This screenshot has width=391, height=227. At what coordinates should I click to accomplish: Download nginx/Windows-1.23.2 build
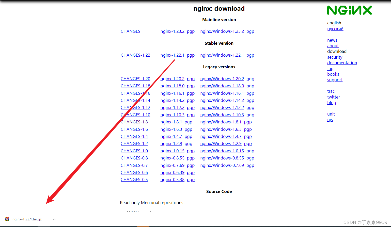(x=222, y=31)
